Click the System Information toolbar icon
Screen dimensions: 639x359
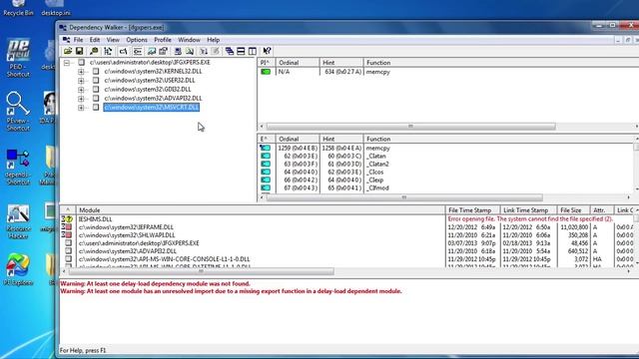pos(178,51)
